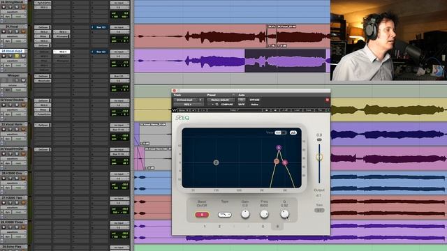Toggle the red Band On/Off button
This screenshot has width=447, height=251.
tap(202, 215)
